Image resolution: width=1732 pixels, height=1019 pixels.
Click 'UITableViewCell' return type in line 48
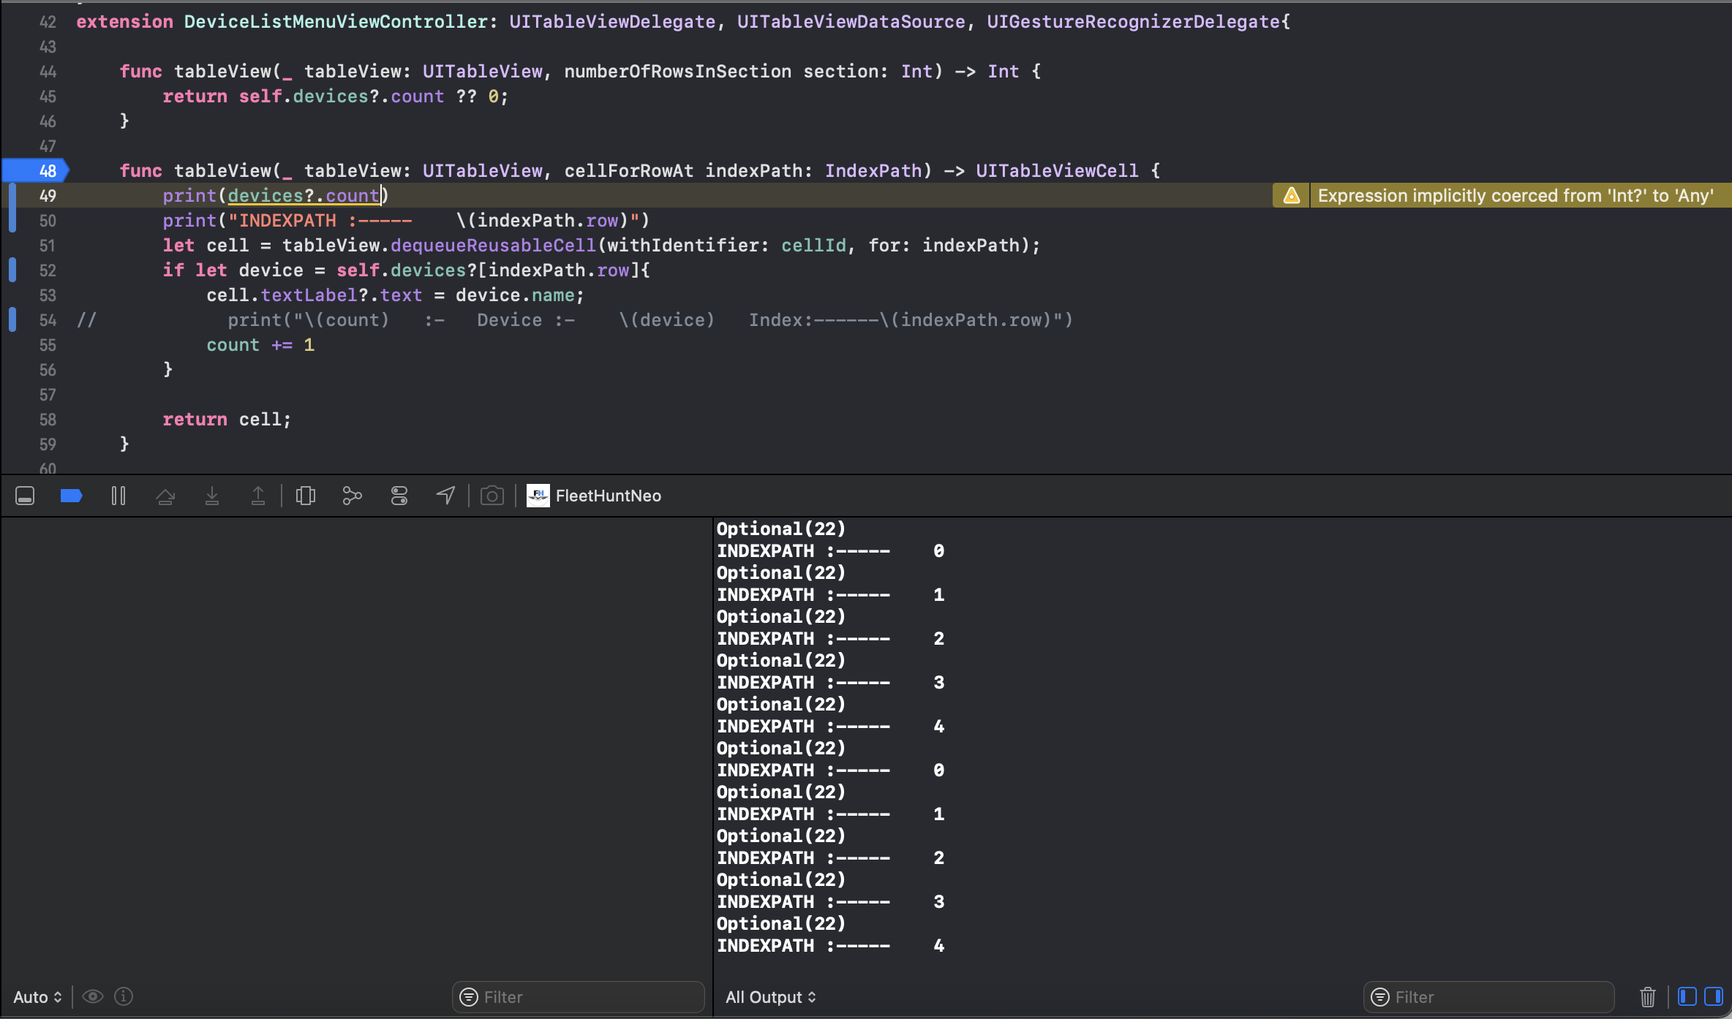coord(1057,170)
